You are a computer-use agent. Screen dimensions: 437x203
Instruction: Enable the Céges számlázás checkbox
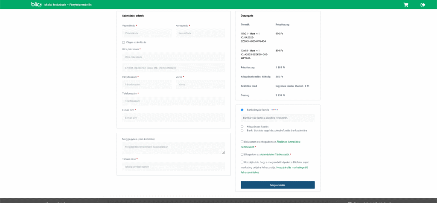tap(123, 42)
